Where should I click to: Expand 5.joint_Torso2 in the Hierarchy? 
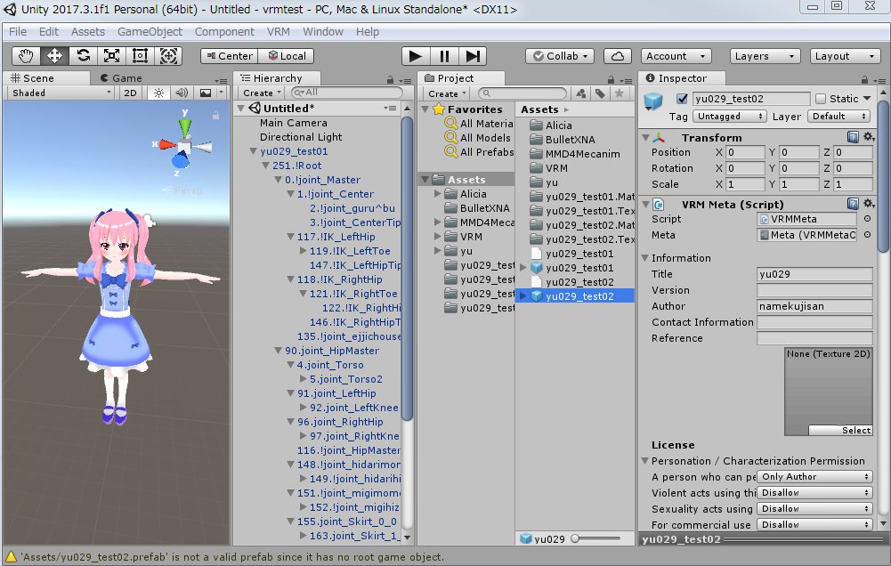pos(303,379)
